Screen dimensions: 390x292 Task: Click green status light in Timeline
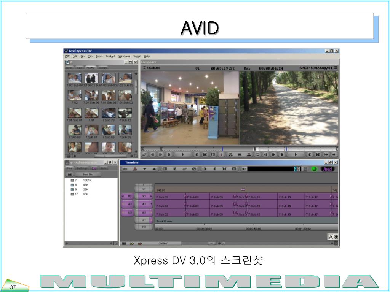(314, 169)
